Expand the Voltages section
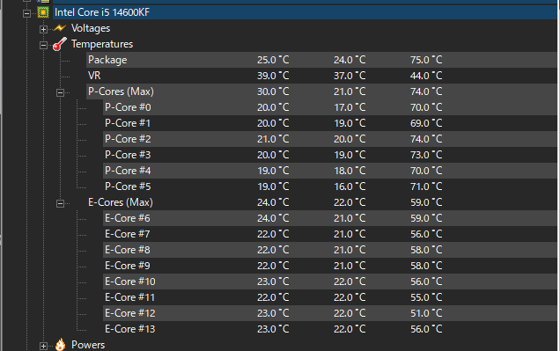This screenshot has width=560, height=351. pos(43,29)
